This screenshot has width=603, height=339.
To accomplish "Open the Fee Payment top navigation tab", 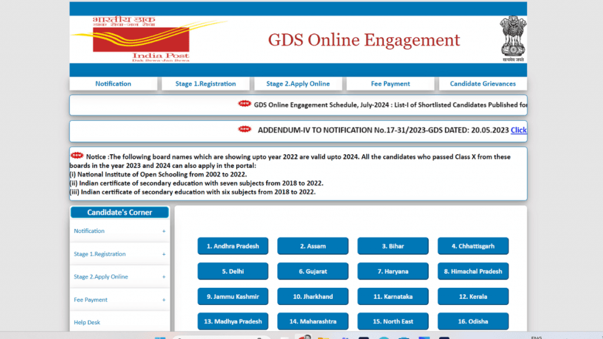I will click(x=390, y=84).
